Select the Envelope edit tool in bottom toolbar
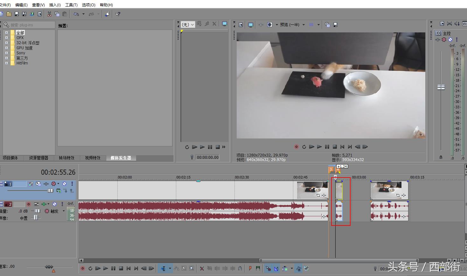Screen dimensions: 467x276 point(177,268)
